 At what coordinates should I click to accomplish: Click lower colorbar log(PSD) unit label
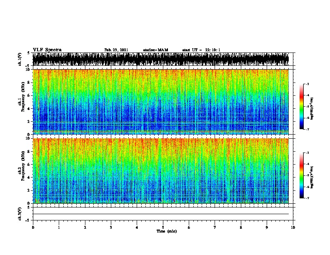pos(312,177)
